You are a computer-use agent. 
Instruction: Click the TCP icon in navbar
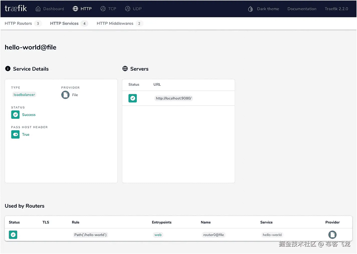pos(103,9)
